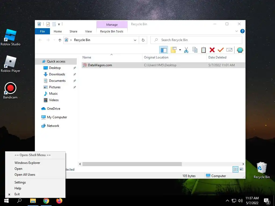Open Roblox Studio desktop shortcut

coord(10,38)
